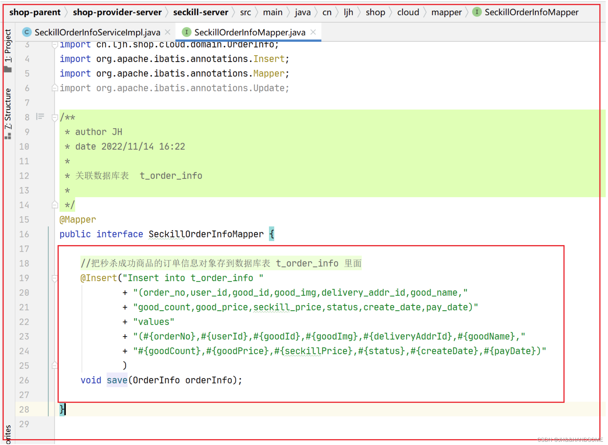Click class icon on SeckillOrderInfoServiceImpl tab

[27, 32]
